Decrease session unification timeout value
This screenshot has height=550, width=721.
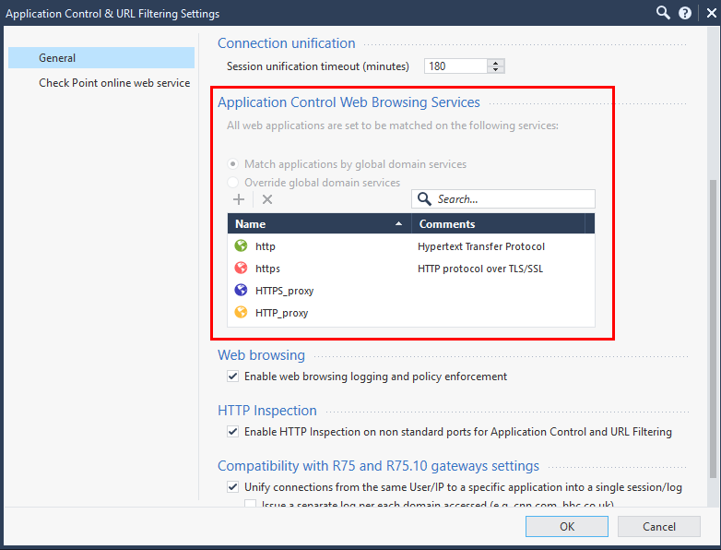(495, 70)
